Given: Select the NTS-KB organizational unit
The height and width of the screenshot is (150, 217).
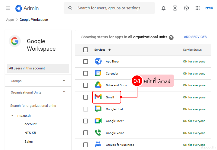Looking at the screenshot, I should coord(30,133).
